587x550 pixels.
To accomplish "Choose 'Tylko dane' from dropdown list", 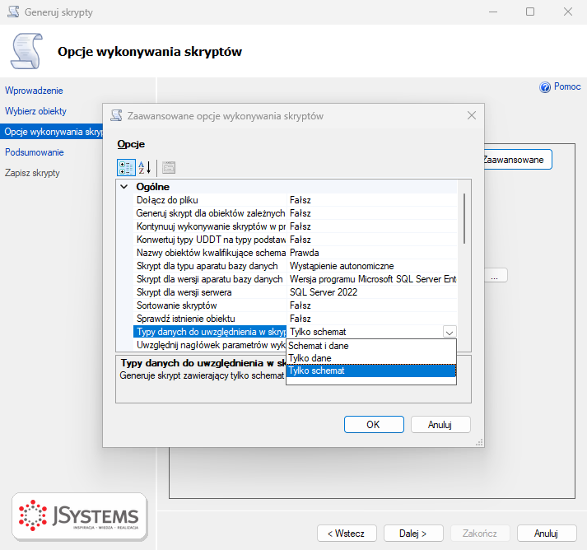I will tap(371, 358).
